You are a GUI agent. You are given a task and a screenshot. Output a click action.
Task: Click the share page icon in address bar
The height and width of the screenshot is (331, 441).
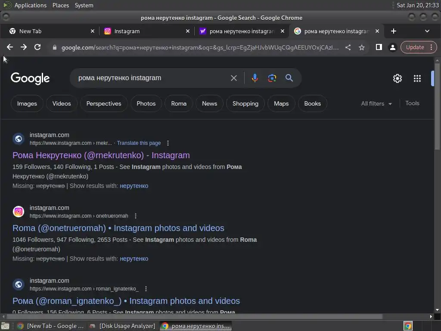click(348, 47)
